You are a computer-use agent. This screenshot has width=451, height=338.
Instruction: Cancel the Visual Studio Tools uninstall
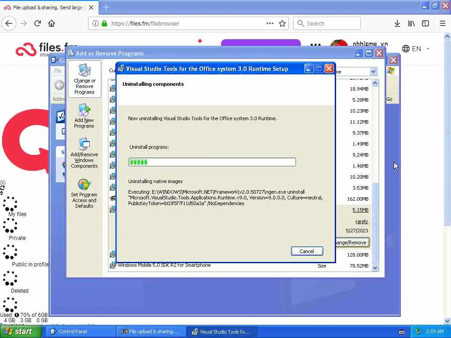(307, 251)
